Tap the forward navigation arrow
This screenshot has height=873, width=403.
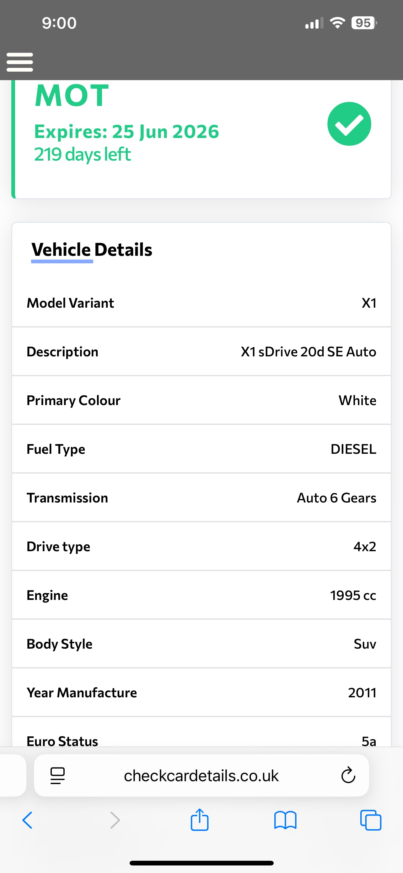pyautogui.click(x=115, y=820)
